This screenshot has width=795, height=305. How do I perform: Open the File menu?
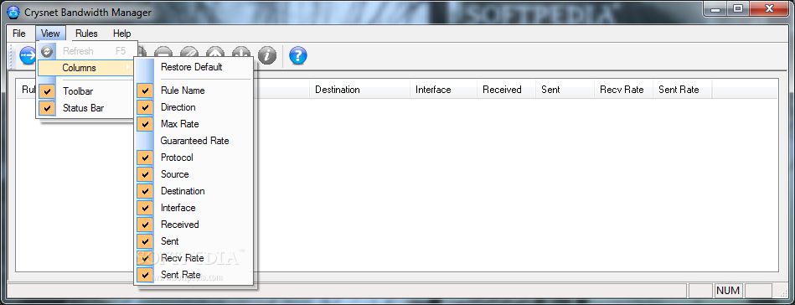tap(18, 34)
